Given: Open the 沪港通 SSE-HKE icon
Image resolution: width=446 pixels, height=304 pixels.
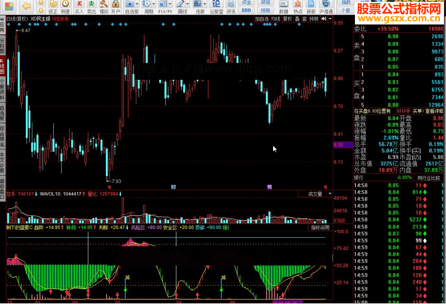Looking at the screenshot, I should click(326, 7).
